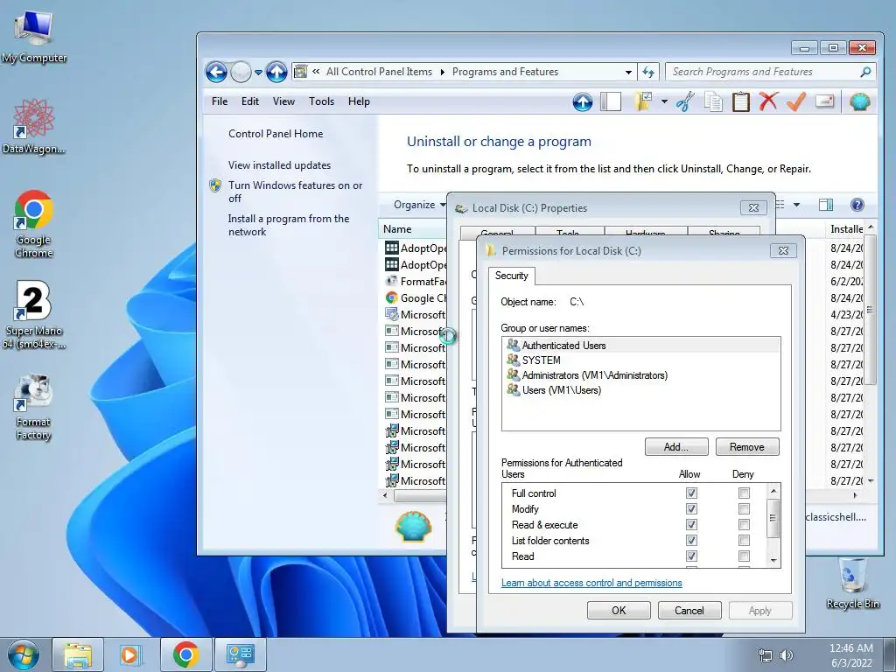This screenshot has height=672, width=896.
Task: Click the volume speaker tray icon
Action: coord(787,655)
